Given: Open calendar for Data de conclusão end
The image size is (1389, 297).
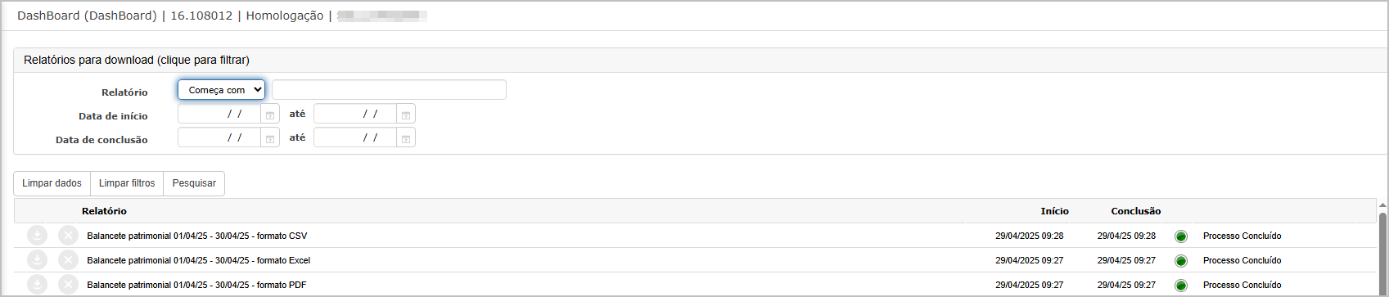Looking at the screenshot, I should click(406, 138).
